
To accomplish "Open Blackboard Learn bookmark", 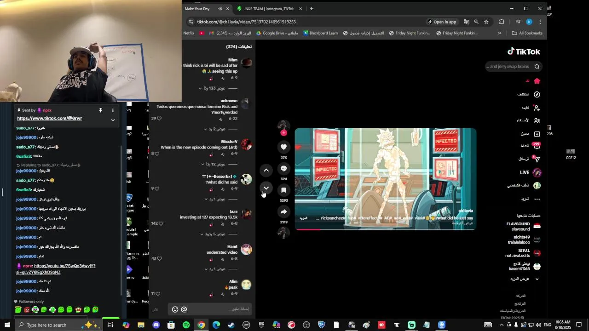I will (x=320, y=33).
